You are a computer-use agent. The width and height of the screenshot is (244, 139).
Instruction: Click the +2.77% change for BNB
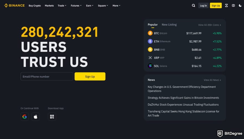[x=217, y=50]
